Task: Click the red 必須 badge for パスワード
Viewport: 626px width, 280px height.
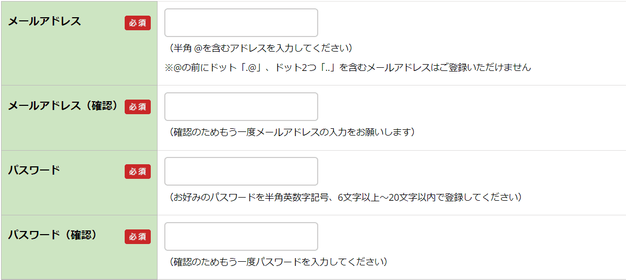Action: (138, 172)
